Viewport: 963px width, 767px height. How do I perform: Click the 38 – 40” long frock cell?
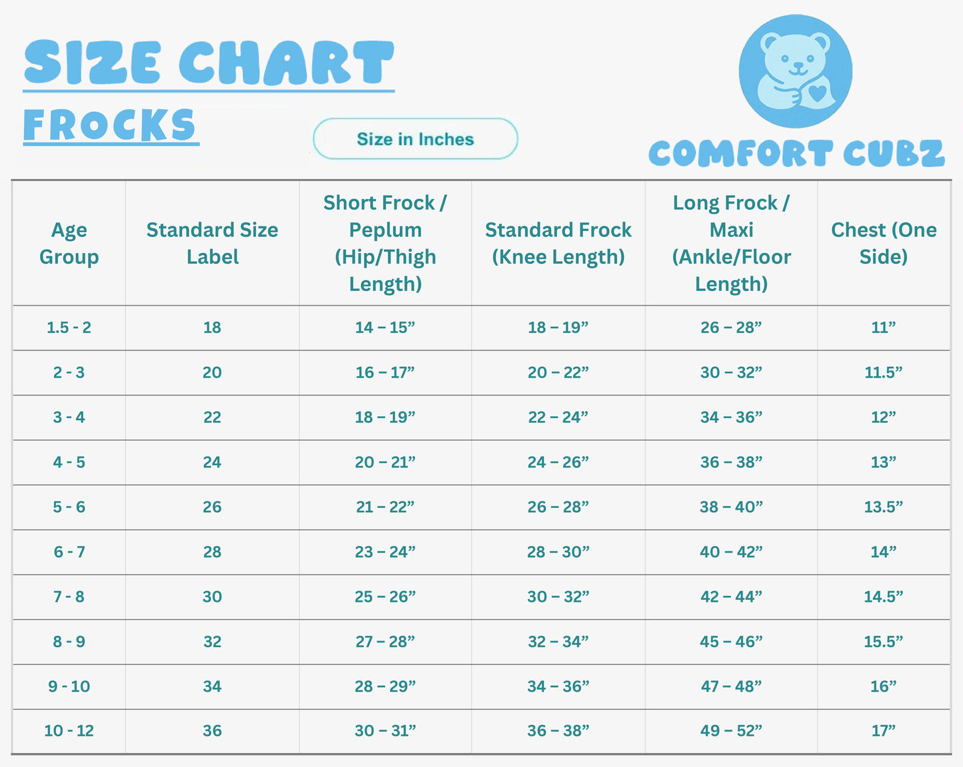point(731,507)
